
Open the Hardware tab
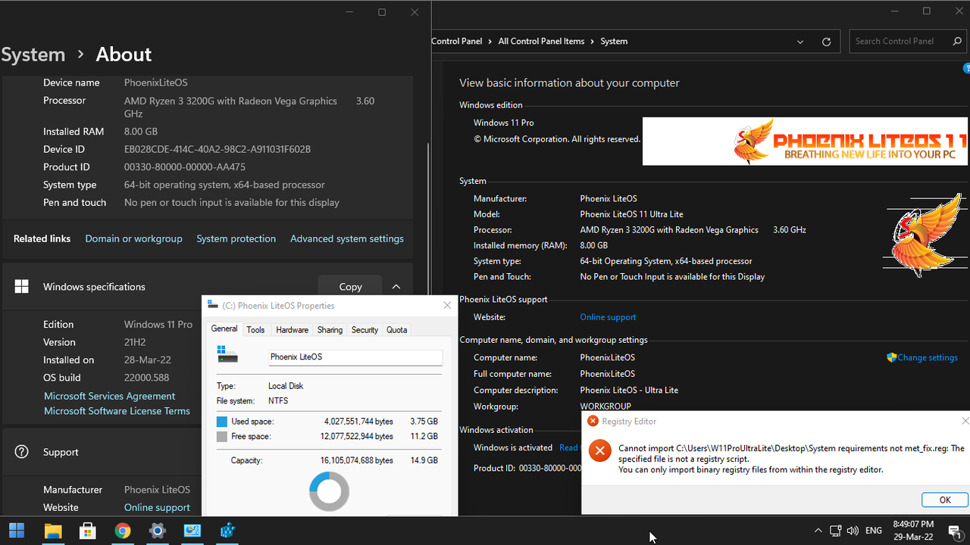click(x=292, y=330)
